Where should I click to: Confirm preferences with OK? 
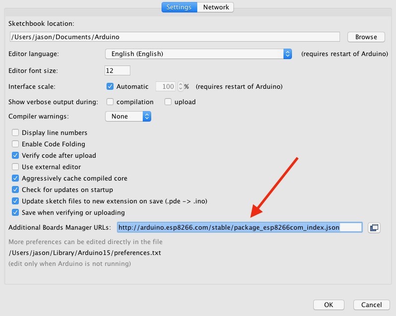coord(329,305)
